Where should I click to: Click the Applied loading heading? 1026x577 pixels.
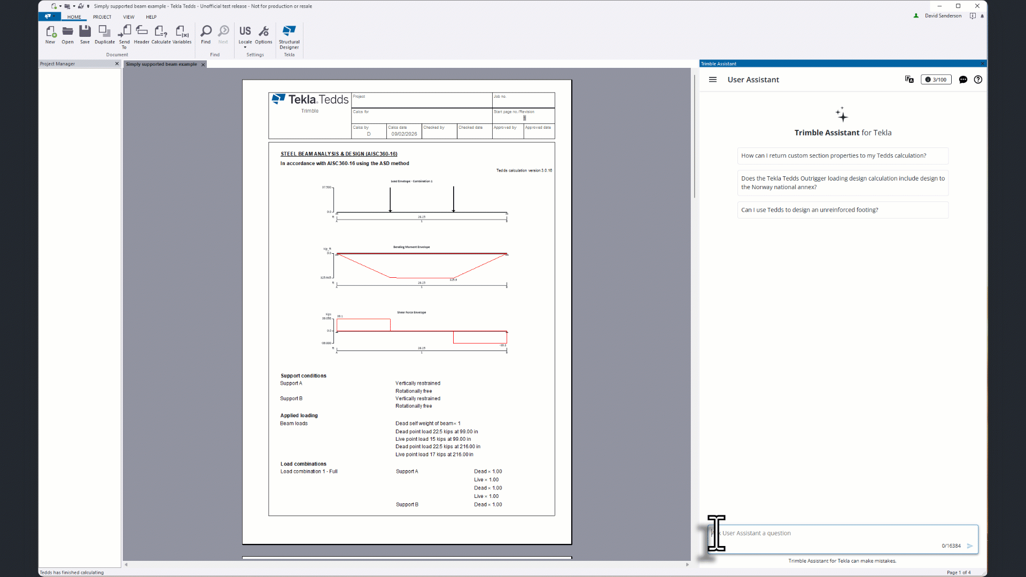[x=299, y=415]
